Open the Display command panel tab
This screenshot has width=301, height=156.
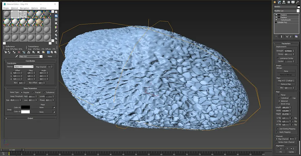click(293, 2)
